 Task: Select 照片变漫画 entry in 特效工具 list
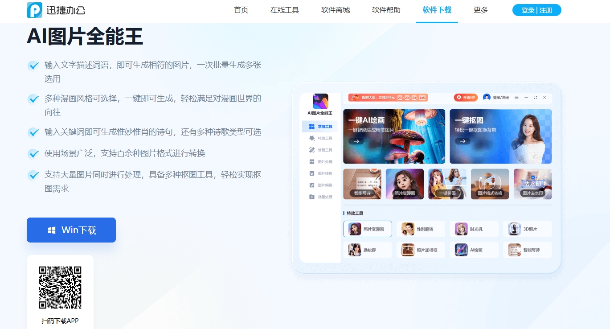(368, 229)
